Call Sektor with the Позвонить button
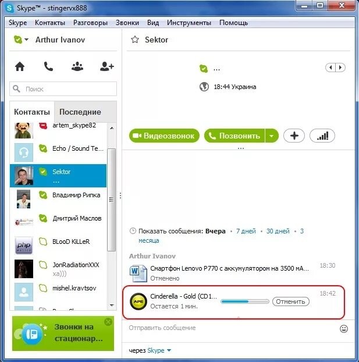Viewport: 359px width, 362px height. tap(234, 136)
